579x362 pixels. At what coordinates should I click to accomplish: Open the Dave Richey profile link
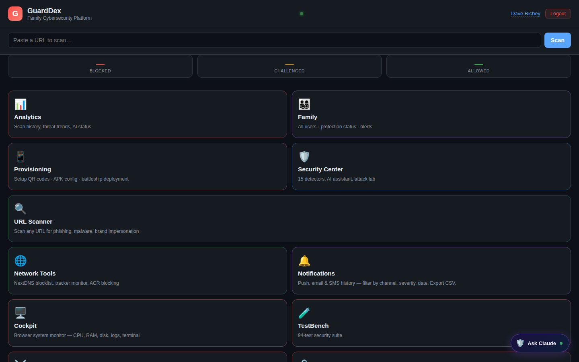point(526,14)
